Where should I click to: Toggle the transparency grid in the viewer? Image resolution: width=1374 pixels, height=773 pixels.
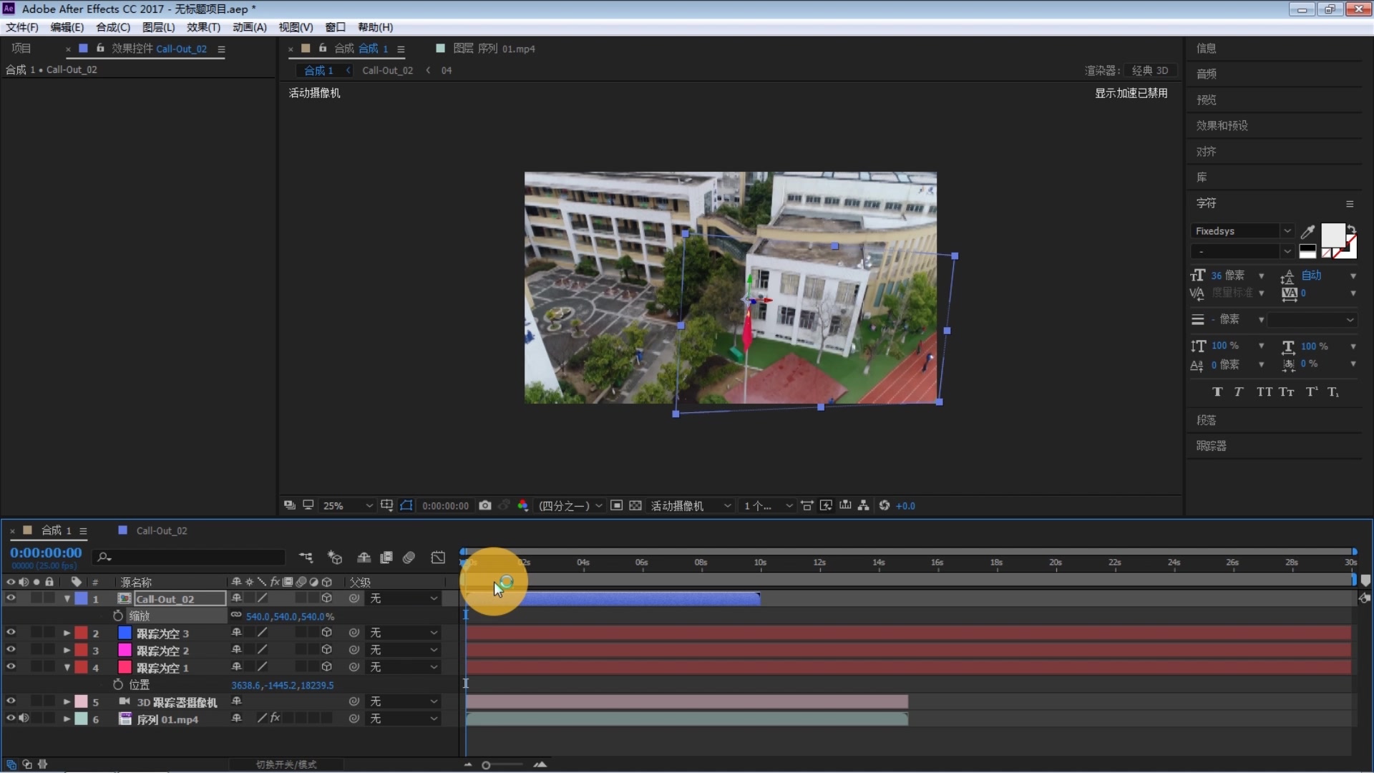635,505
